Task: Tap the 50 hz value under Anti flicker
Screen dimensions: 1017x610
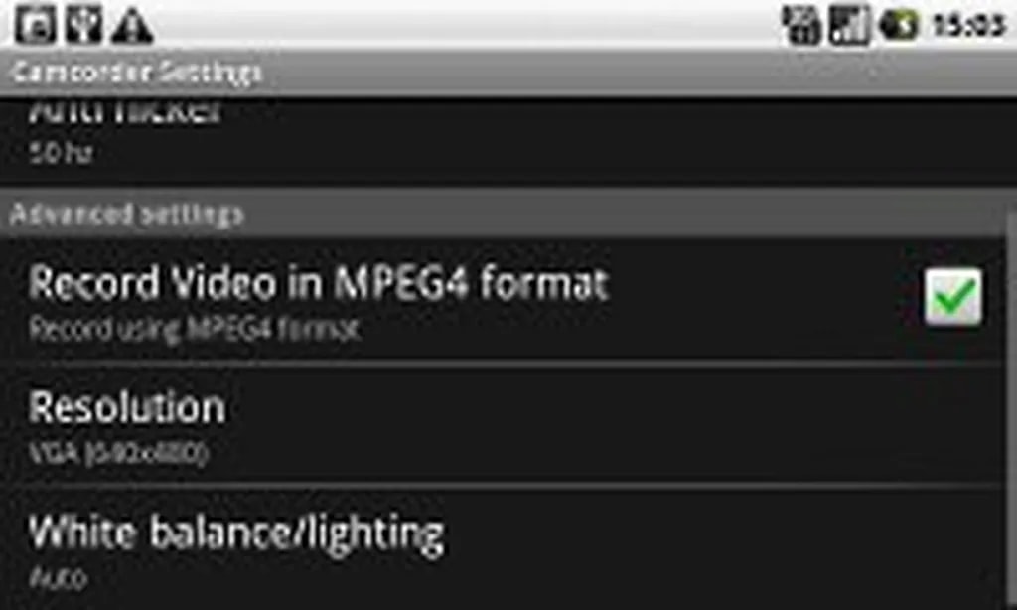Action: tap(61, 153)
